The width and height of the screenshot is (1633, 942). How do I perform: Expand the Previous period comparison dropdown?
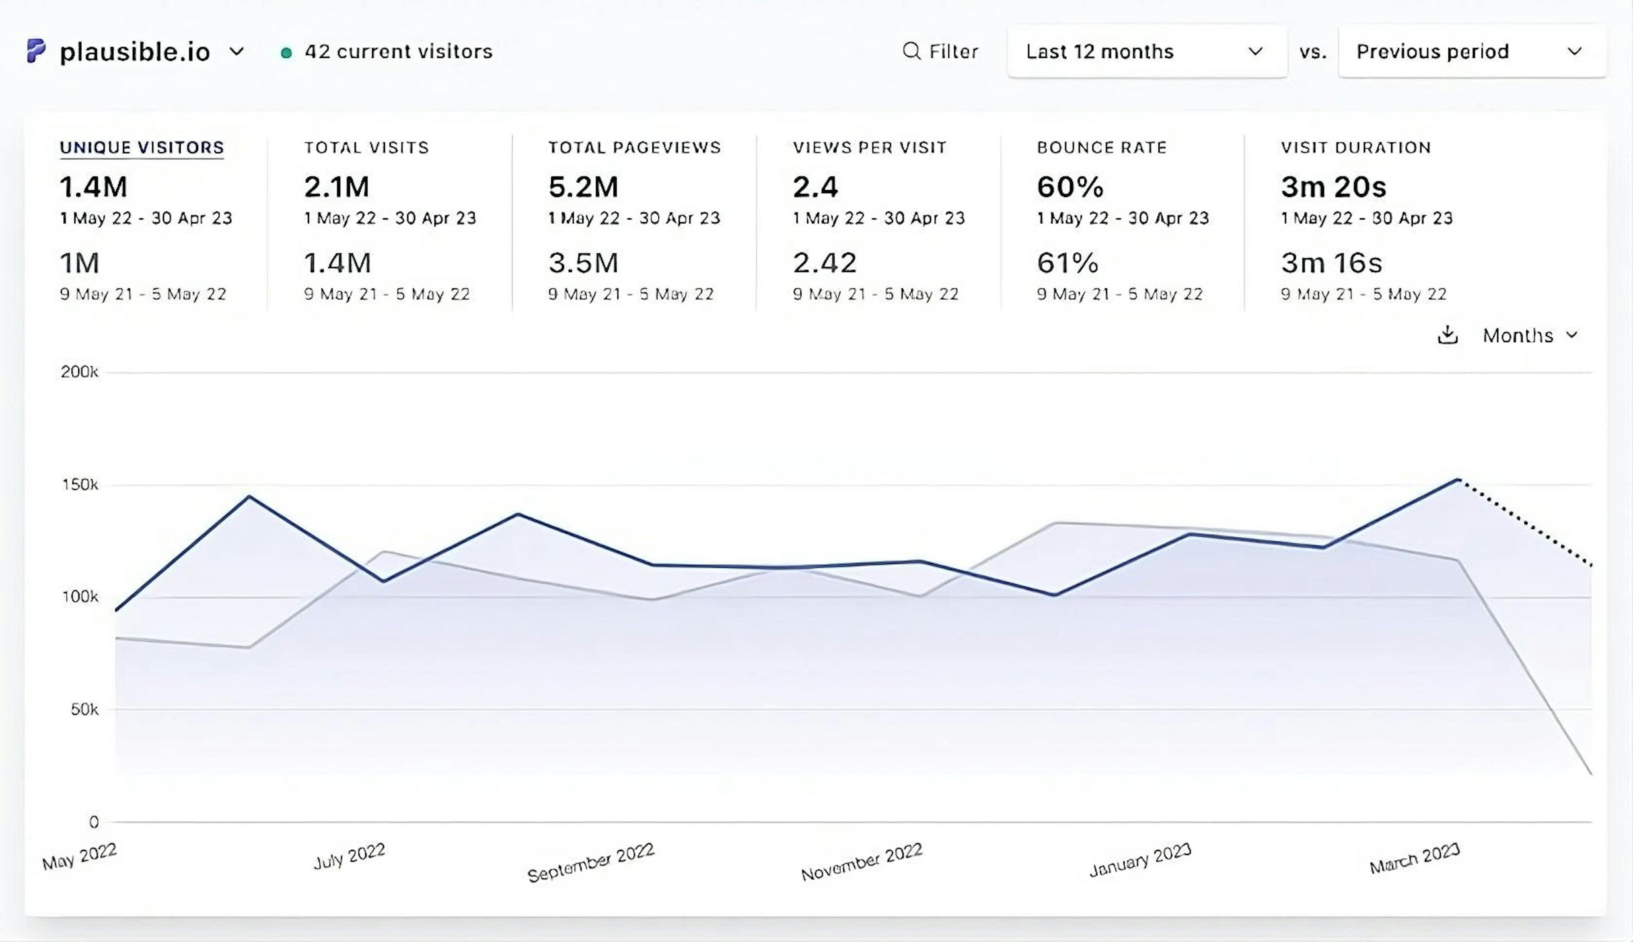pyautogui.click(x=1471, y=51)
